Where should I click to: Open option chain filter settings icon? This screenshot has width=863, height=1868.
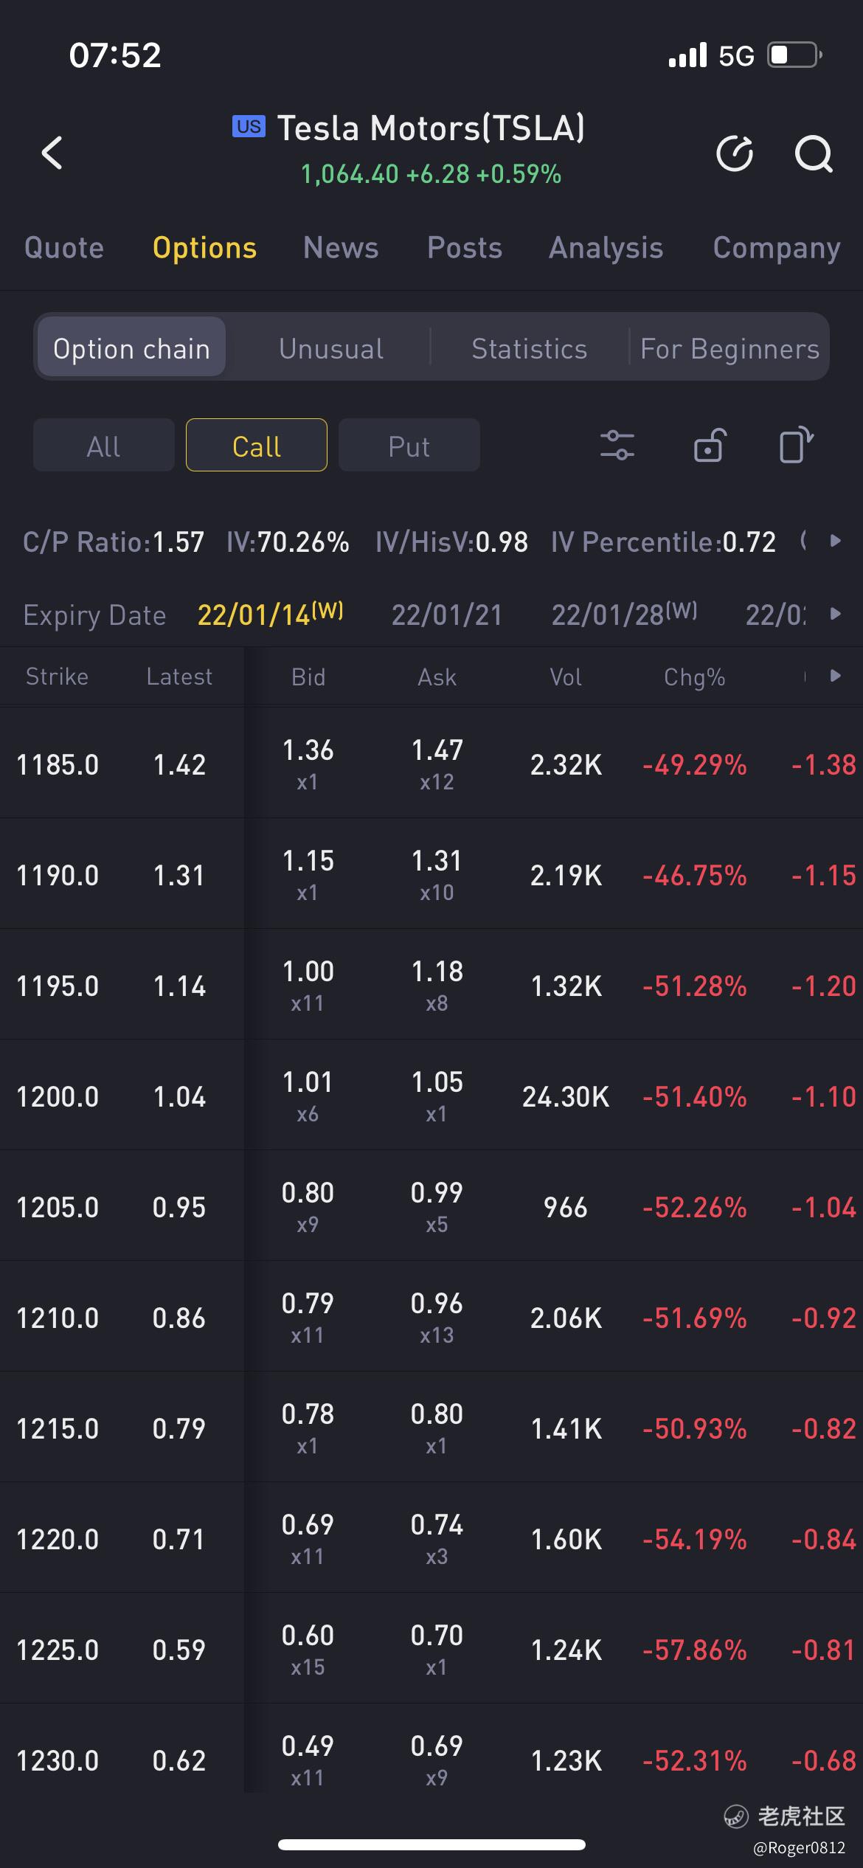pyautogui.click(x=617, y=446)
